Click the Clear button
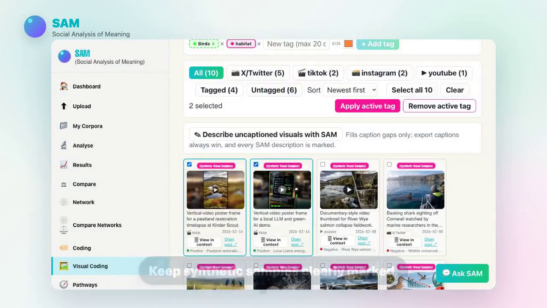This screenshot has height=308, width=547. (x=455, y=90)
